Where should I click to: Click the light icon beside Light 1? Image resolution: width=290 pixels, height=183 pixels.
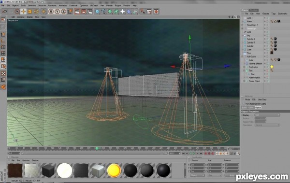tap(245, 18)
